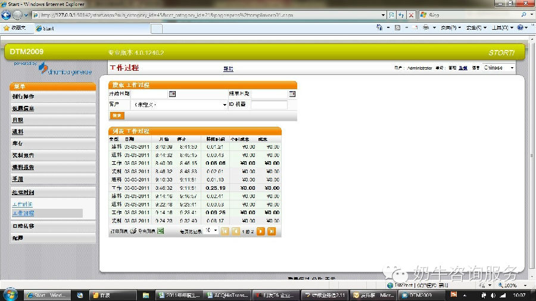Open the end date calendar picker
536x301 pixels.
click(x=292, y=94)
